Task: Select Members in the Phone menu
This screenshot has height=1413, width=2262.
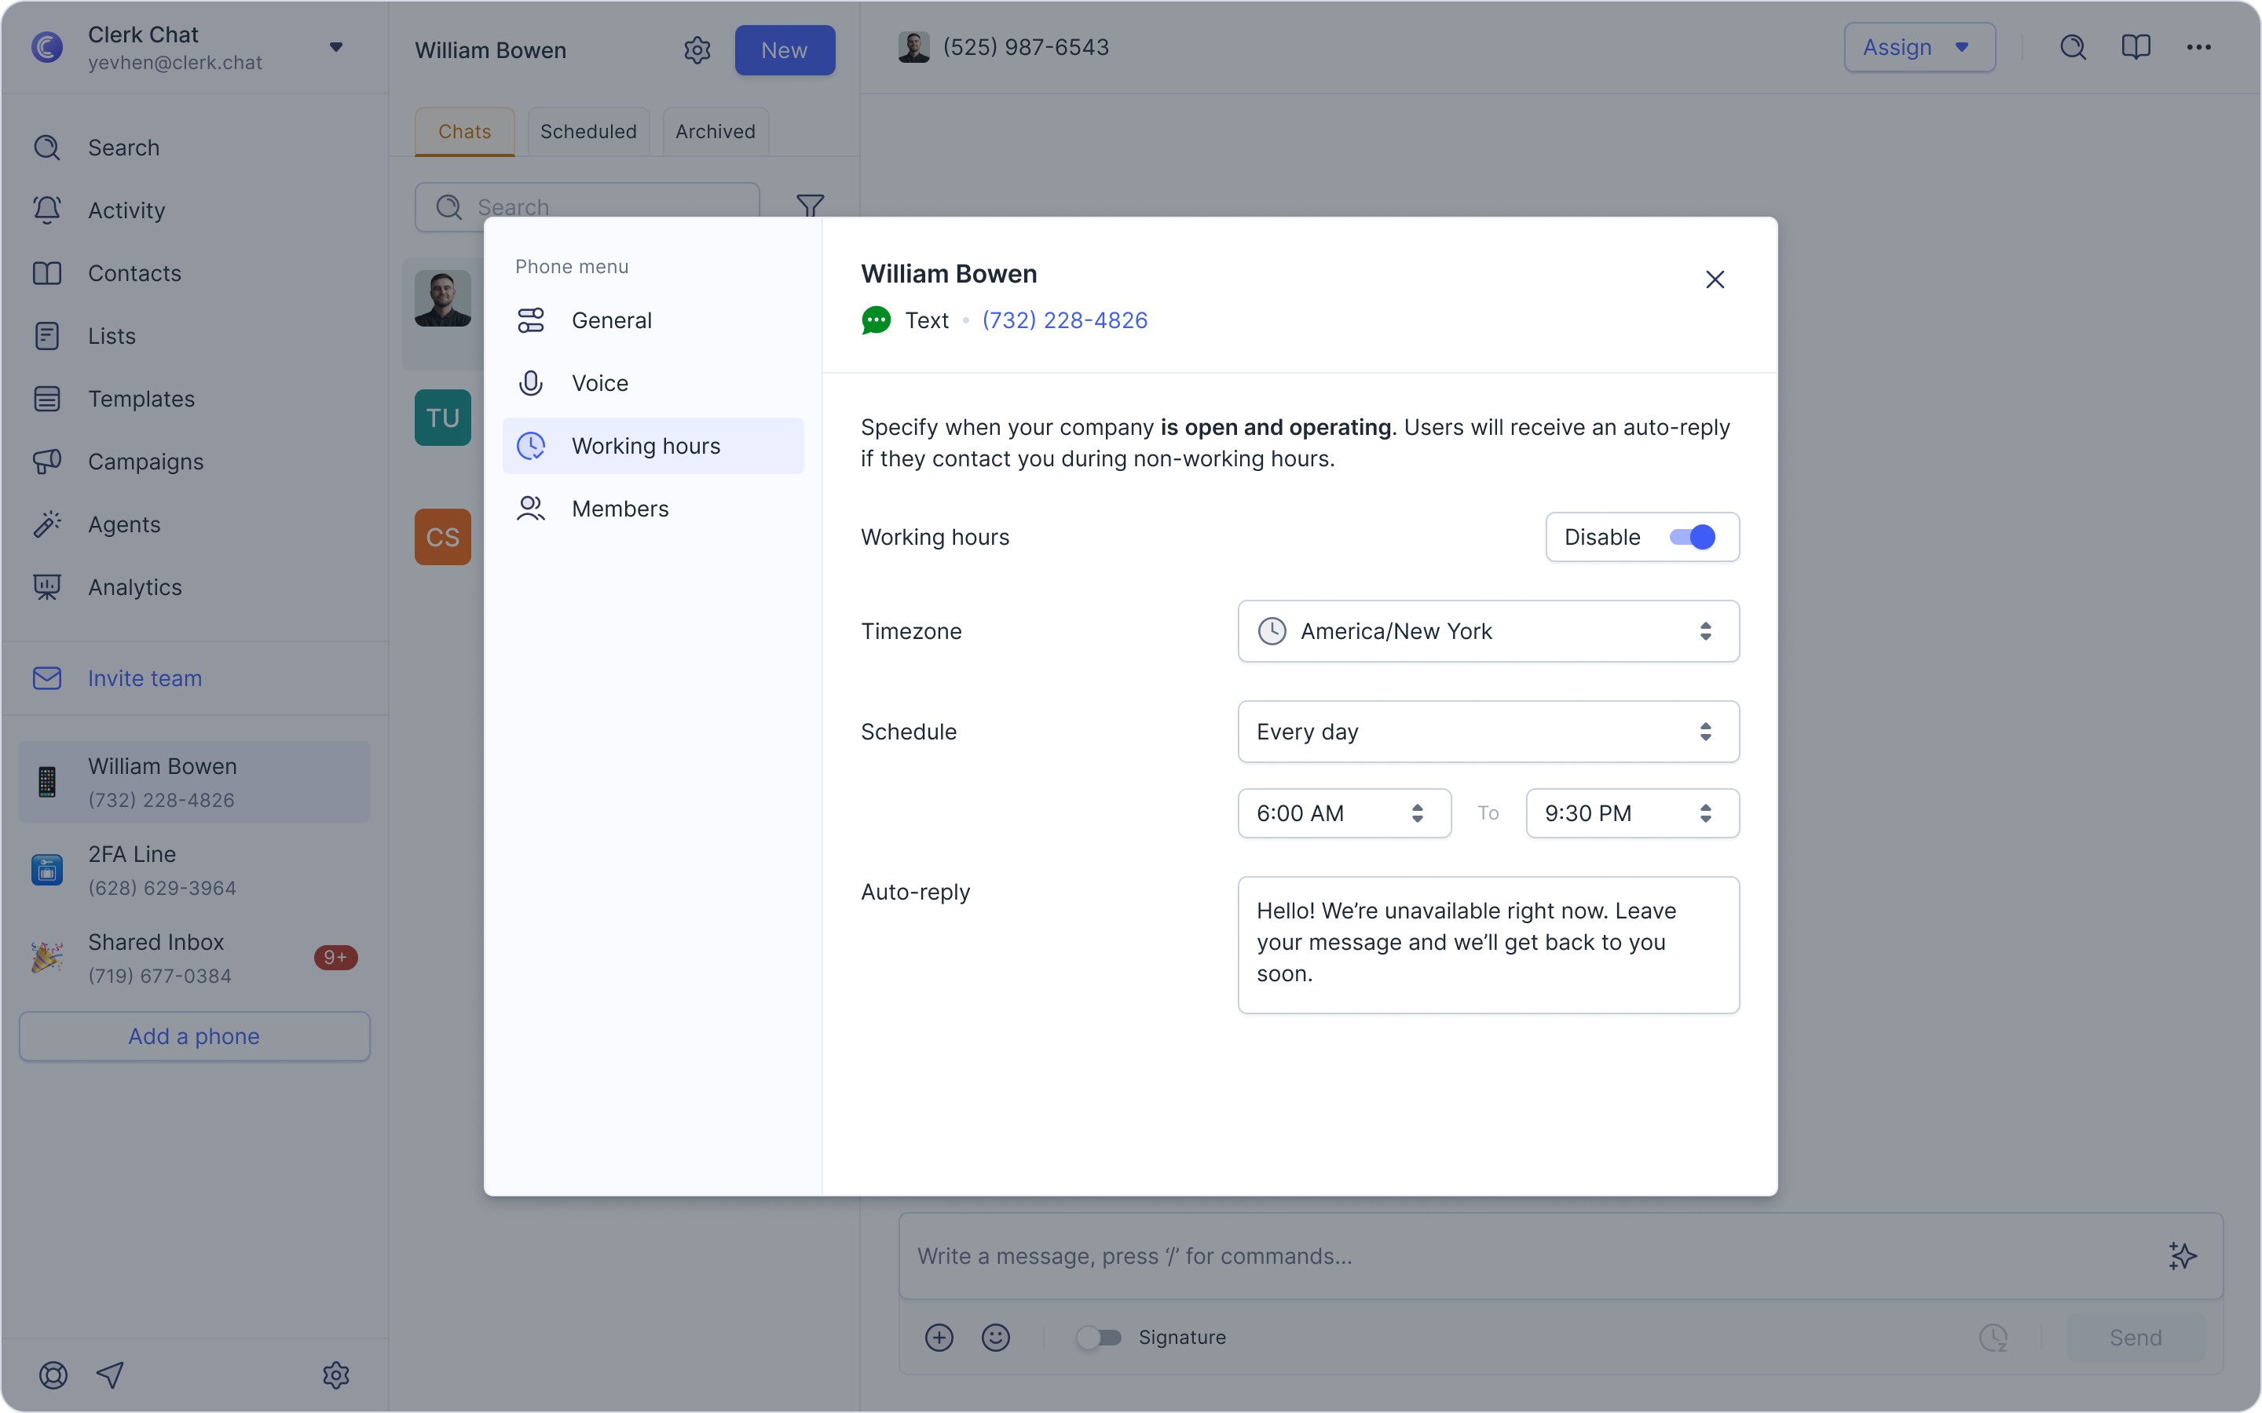Action: pos(653,509)
